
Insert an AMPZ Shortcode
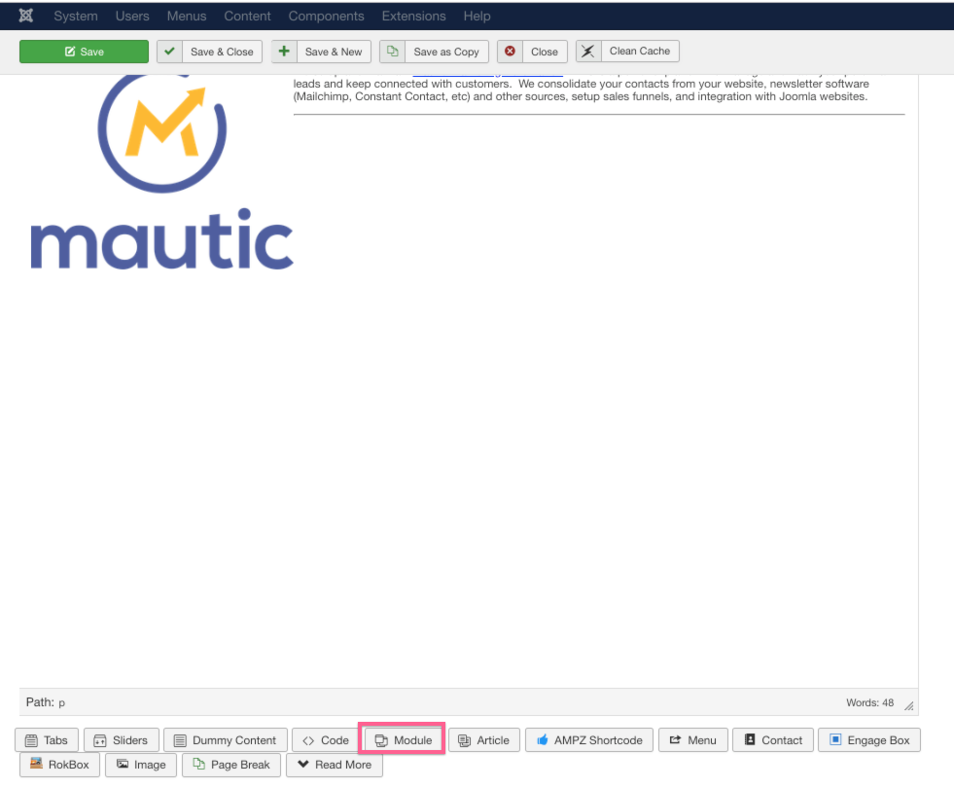click(589, 740)
